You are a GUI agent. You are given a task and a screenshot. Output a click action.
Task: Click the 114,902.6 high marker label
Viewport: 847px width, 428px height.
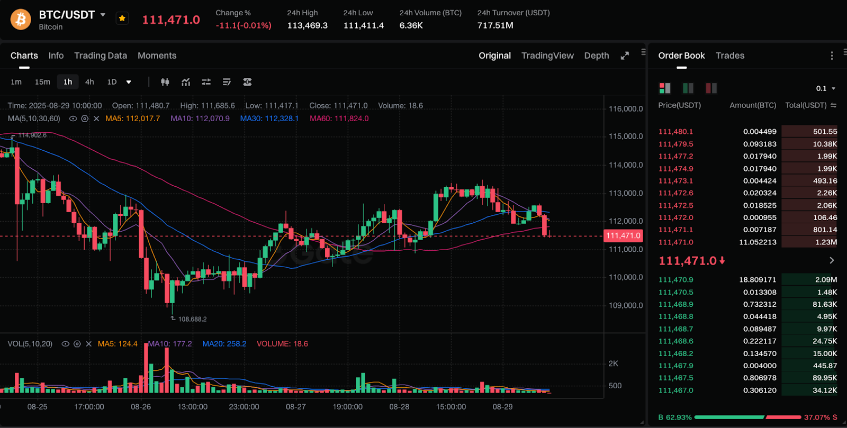(32, 135)
